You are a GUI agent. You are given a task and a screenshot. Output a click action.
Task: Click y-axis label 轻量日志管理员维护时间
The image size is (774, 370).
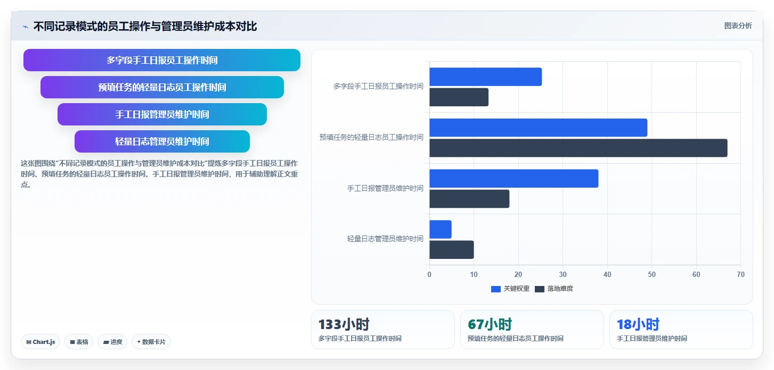point(385,239)
